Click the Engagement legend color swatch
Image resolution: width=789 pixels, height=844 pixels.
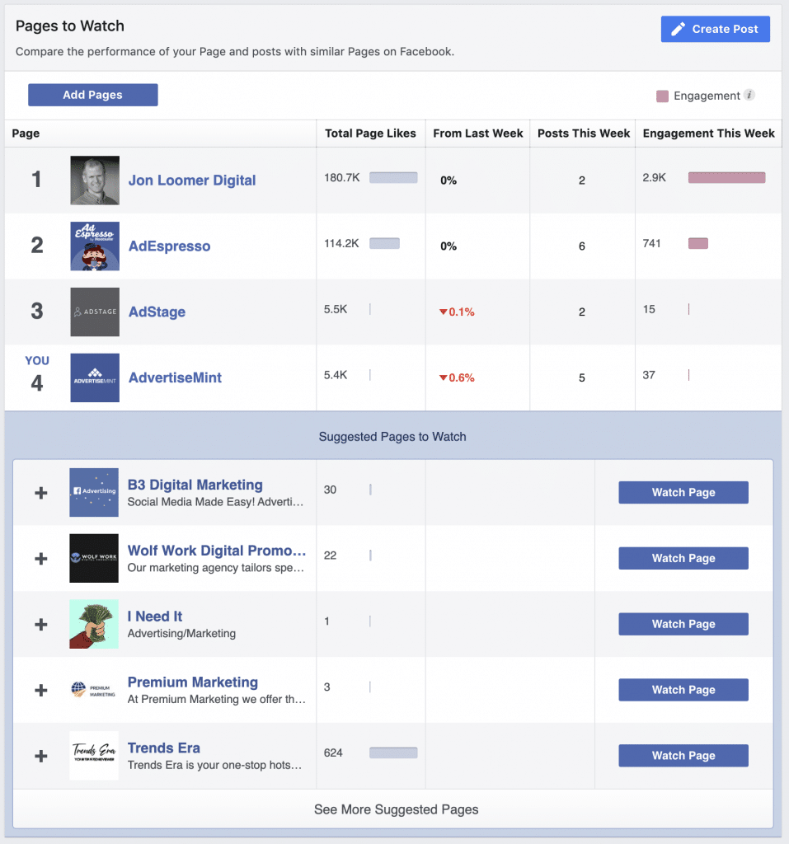point(662,96)
